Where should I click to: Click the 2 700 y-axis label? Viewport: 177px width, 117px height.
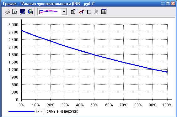pyautogui.click(x=13, y=32)
